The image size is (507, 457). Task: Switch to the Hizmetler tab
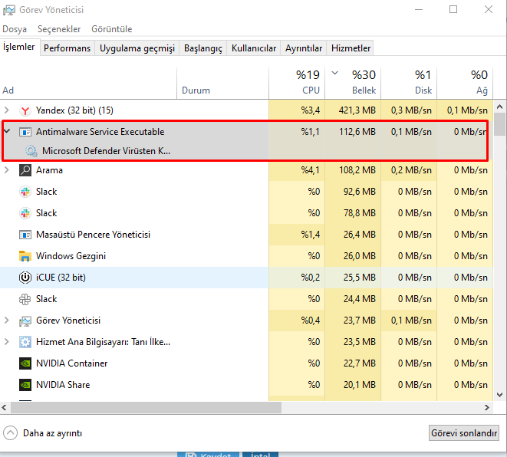point(351,48)
